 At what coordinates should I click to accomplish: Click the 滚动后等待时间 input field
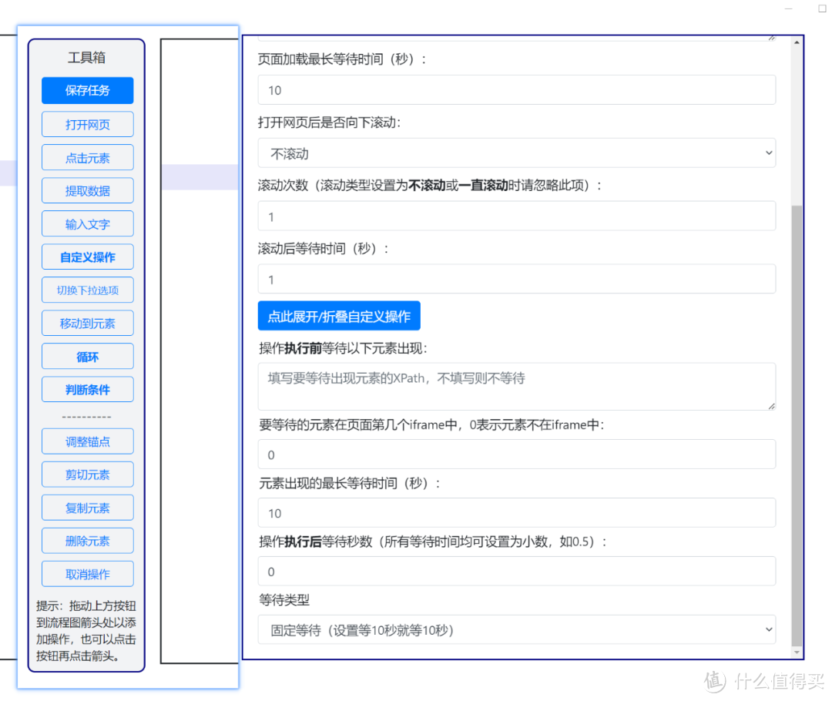517,279
